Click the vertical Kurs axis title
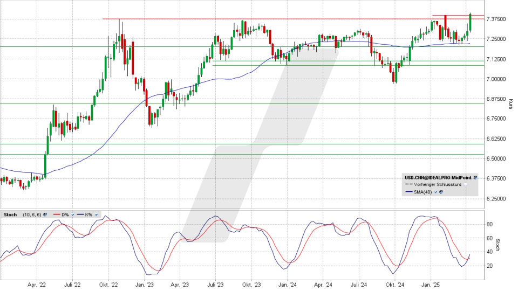Viewport: 518px width, 291px height. (x=511, y=104)
